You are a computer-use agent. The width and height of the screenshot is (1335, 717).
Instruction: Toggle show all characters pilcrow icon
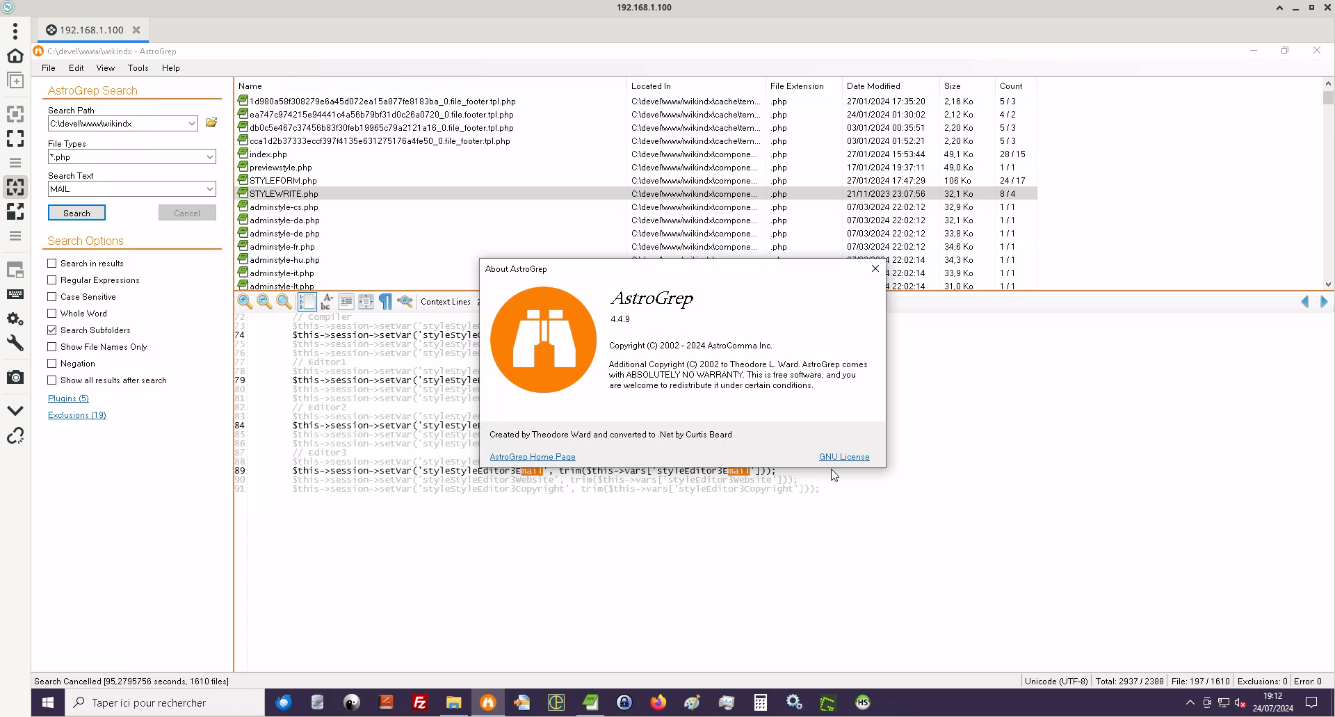tap(385, 301)
